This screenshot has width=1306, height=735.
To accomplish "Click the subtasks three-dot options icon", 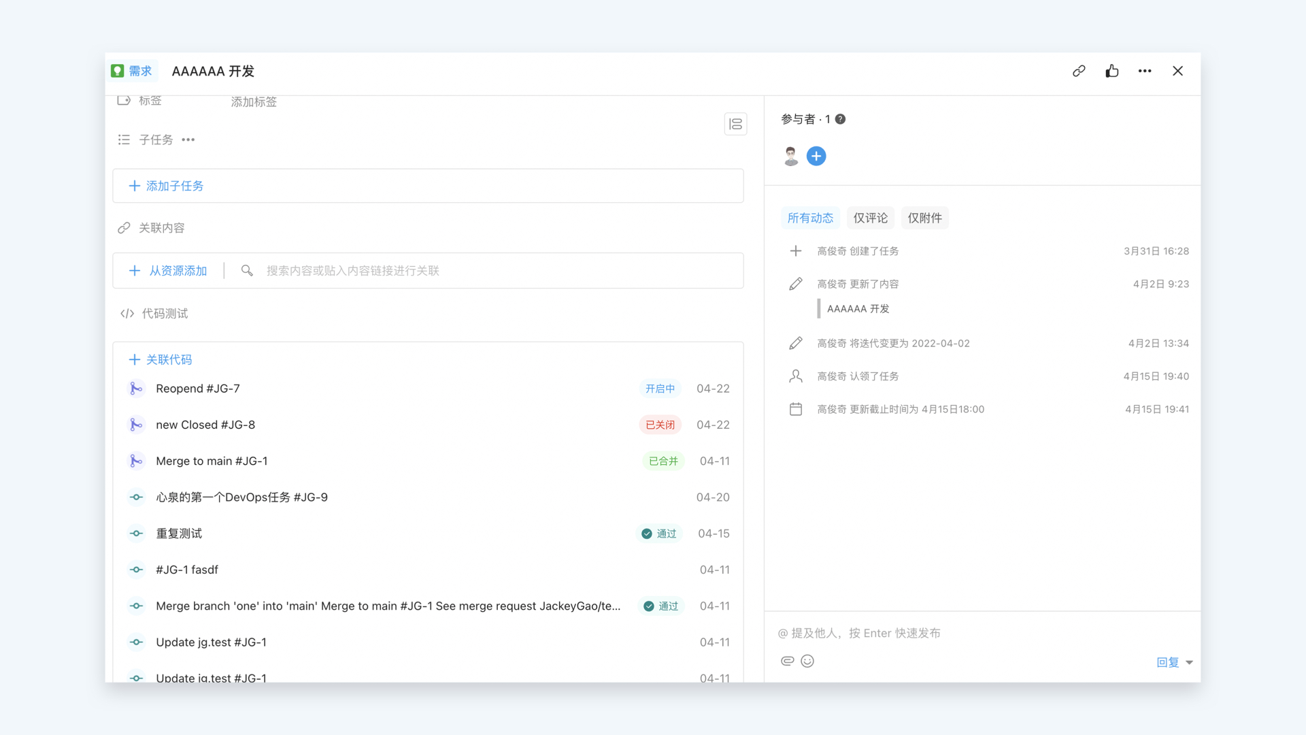I will [x=188, y=140].
